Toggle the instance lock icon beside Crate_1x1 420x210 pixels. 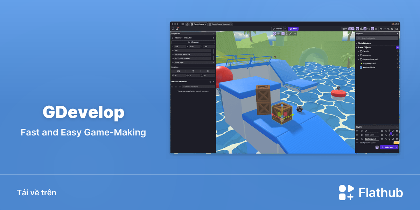click(x=213, y=38)
